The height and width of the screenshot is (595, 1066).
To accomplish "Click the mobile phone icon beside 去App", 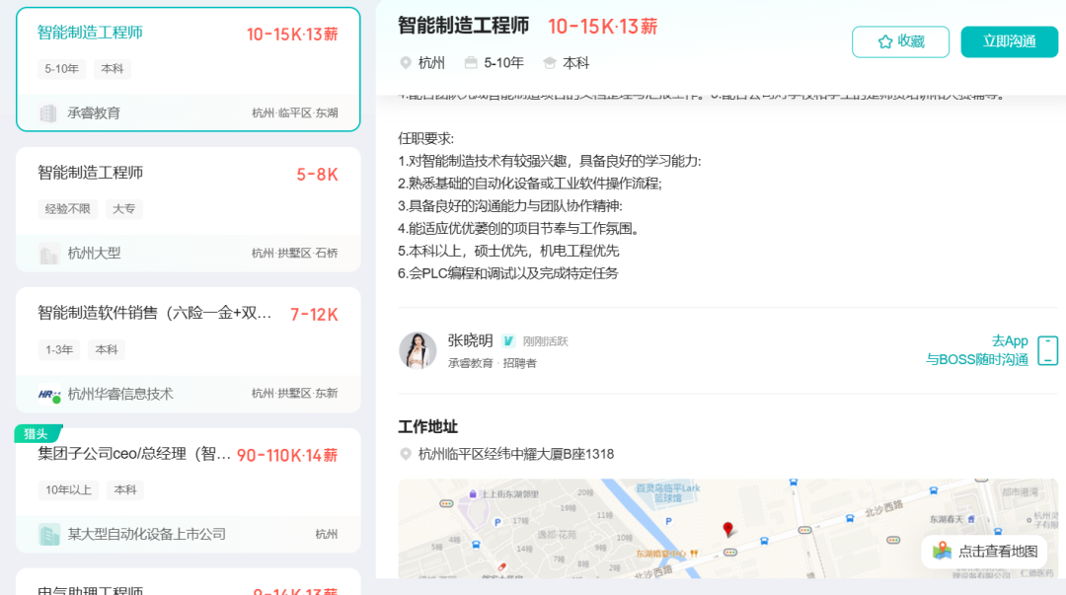I will [x=1047, y=350].
